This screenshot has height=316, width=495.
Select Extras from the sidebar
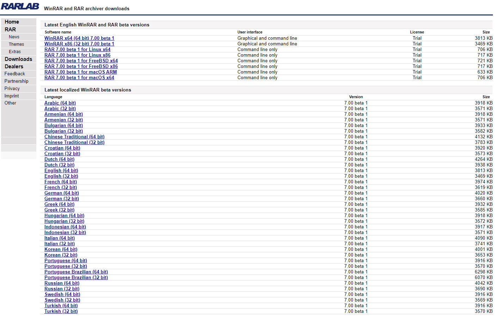[x=15, y=52]
